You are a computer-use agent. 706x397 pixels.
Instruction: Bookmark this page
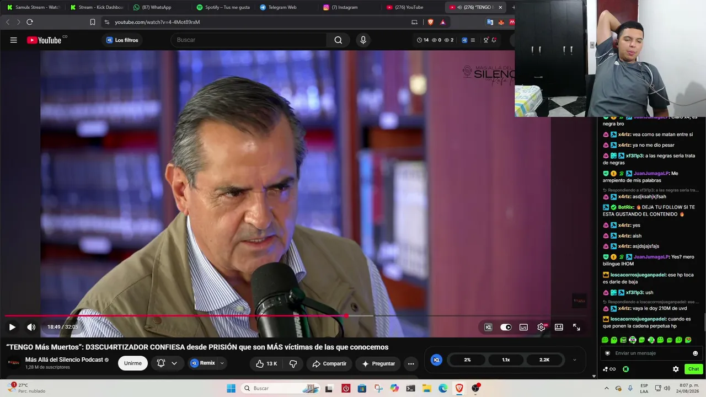[x=93, y=22]
